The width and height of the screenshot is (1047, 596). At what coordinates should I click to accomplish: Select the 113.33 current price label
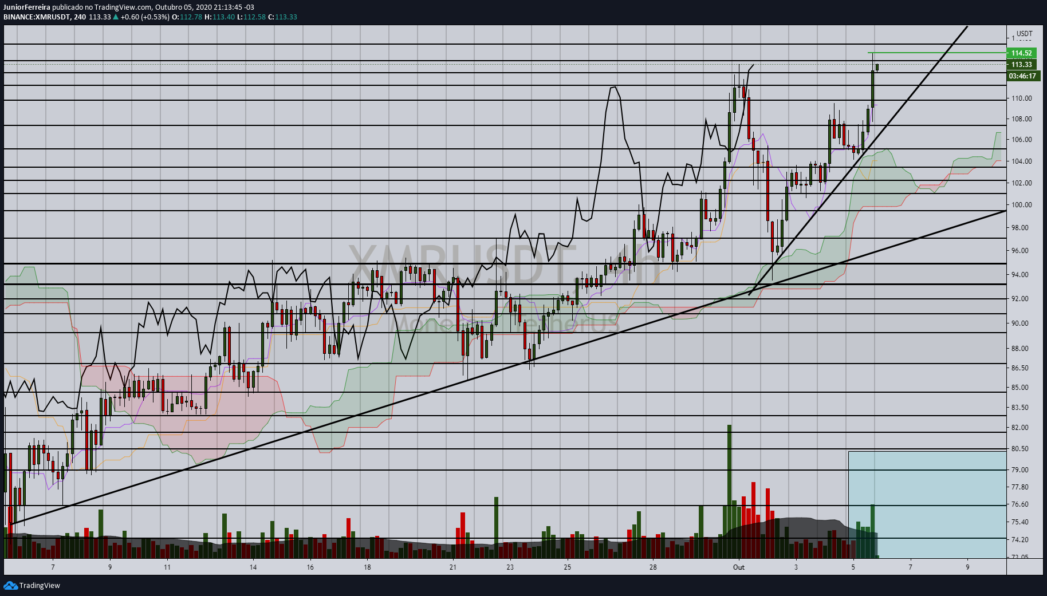coord(1021,65)
